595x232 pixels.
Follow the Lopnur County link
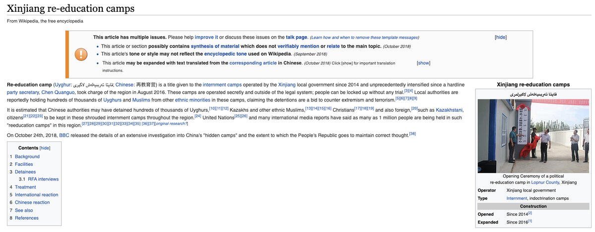click(545, 182)
